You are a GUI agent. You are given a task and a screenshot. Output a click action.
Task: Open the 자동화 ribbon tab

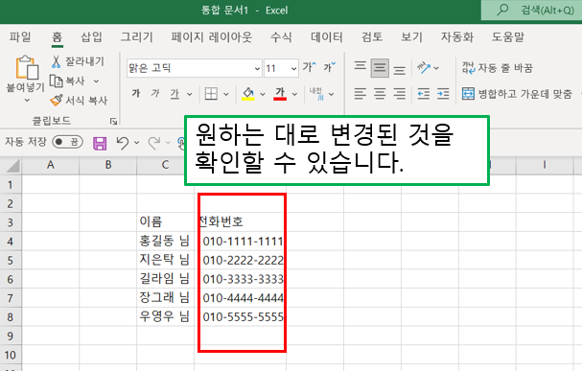457,36
